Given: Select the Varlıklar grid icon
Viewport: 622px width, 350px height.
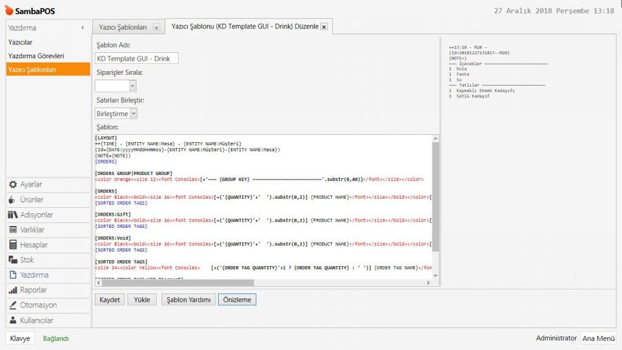Looking at the screenshot, I should [12, 230].
